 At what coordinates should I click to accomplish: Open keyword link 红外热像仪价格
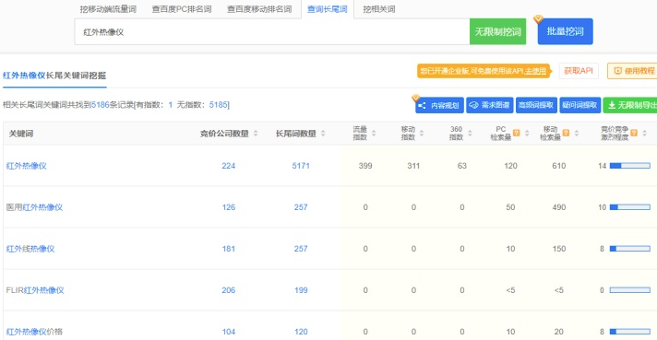34,332
